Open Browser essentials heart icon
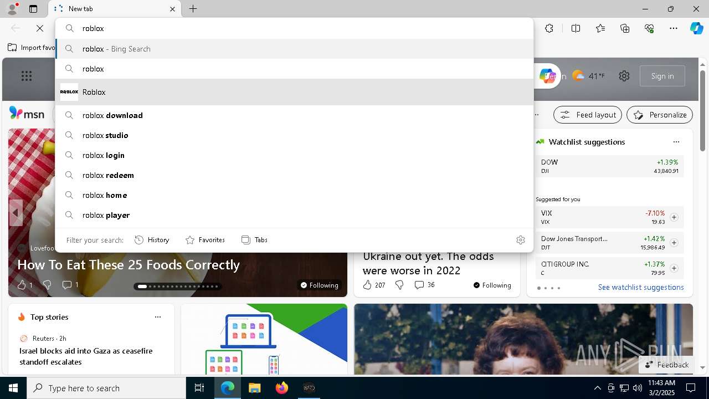The image size is (709, 399). [649, 28]
